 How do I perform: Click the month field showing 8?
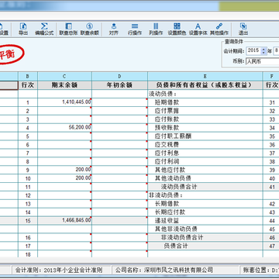pyautogui.click(x=276, y=50)
